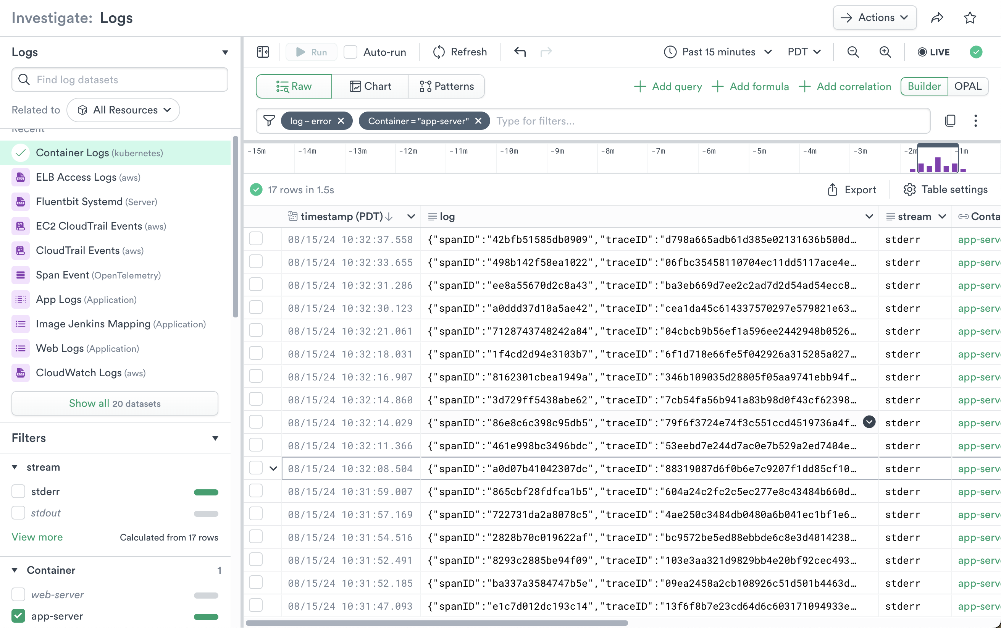Remove the Container app-server filter
This screenshot has width=1001, height=628.
point(478,121)
